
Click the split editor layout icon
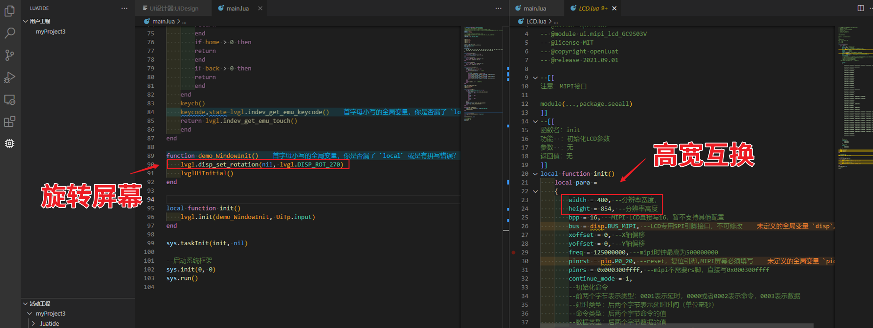coord(861,8)
